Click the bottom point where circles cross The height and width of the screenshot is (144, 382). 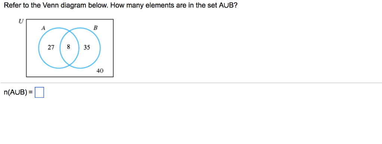[70, 65]
